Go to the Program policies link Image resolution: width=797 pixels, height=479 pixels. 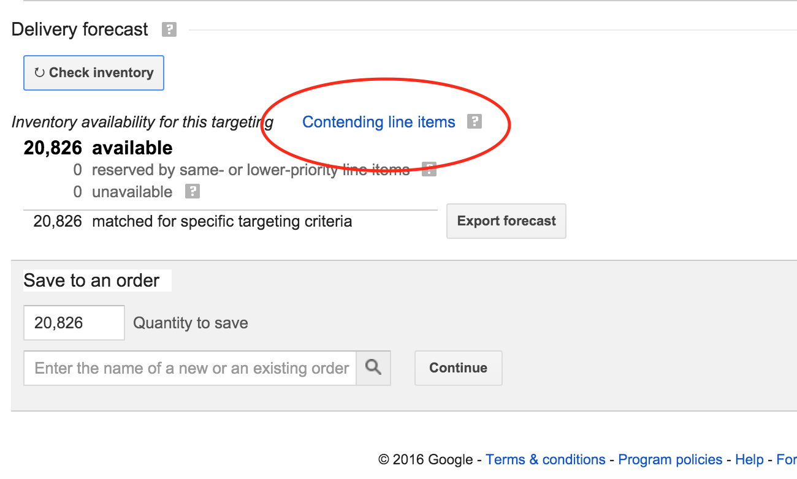point(670,459)
